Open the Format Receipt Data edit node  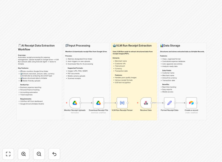coord(169,103)
